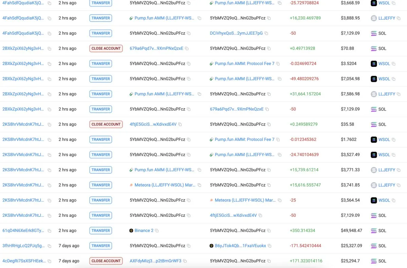Copy the signature in the +0.49713928 row

(x=49, y=49)
